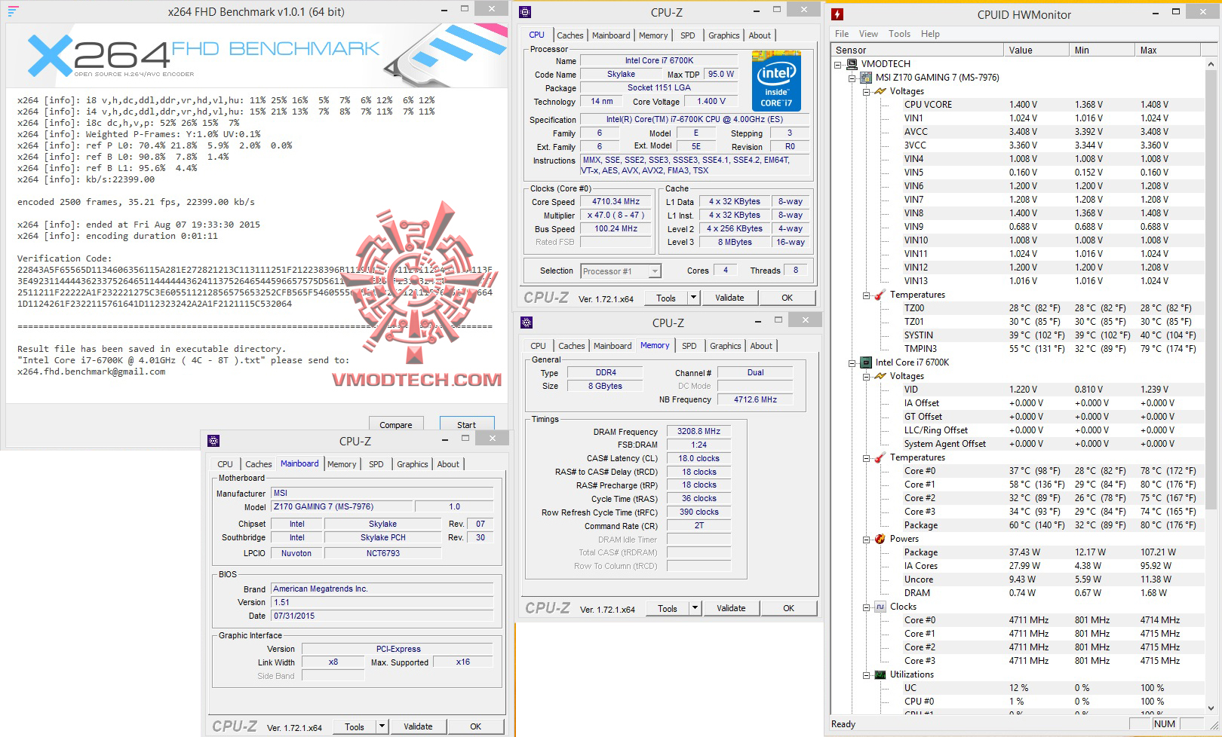Click the Utilizations icon in HWMonitor
This screenshot has width=1222, height=737.
[880, 674]
